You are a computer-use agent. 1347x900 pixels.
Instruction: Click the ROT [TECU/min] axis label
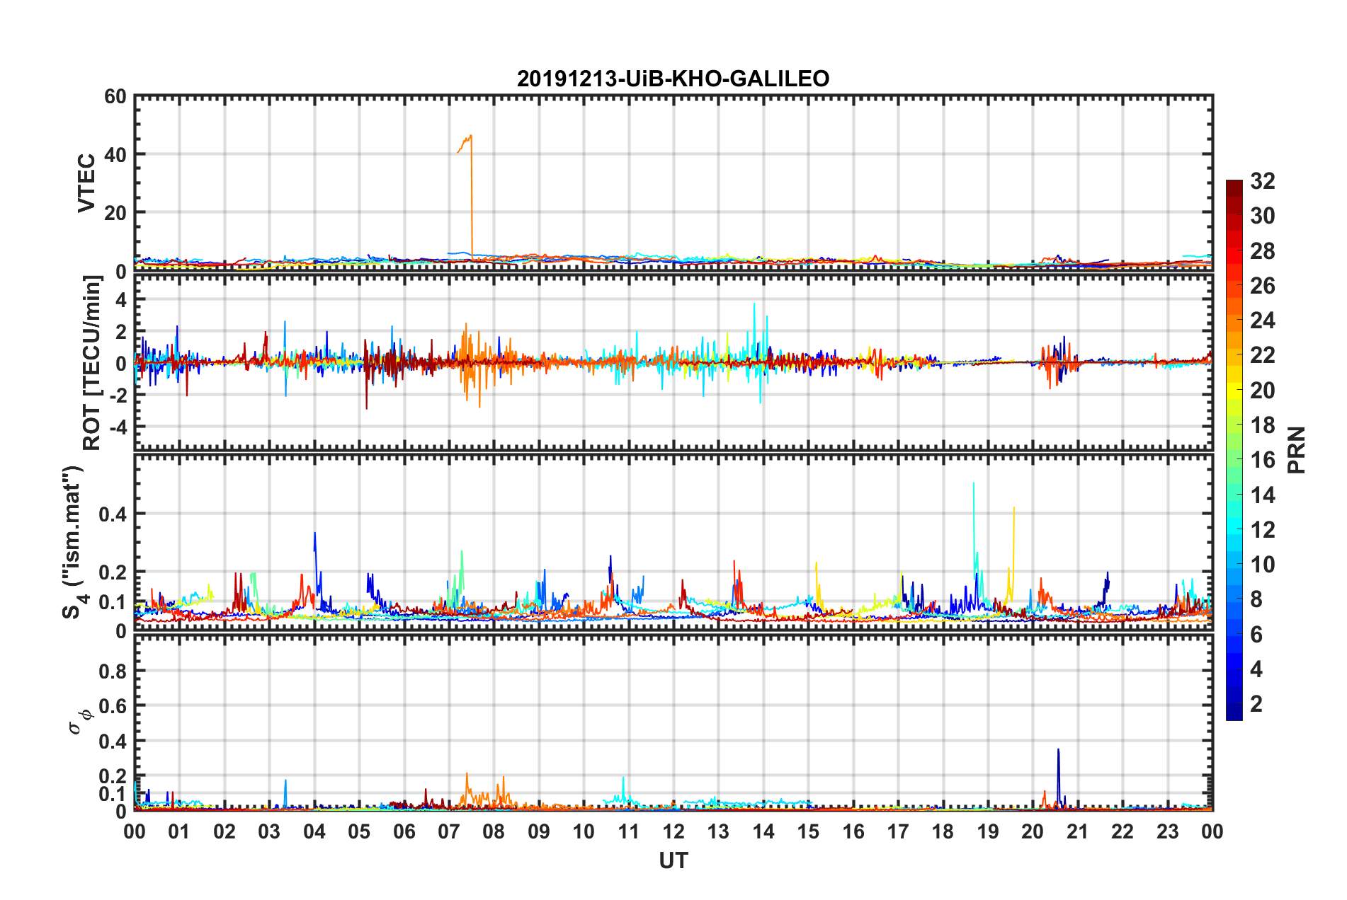coord(92,363)
